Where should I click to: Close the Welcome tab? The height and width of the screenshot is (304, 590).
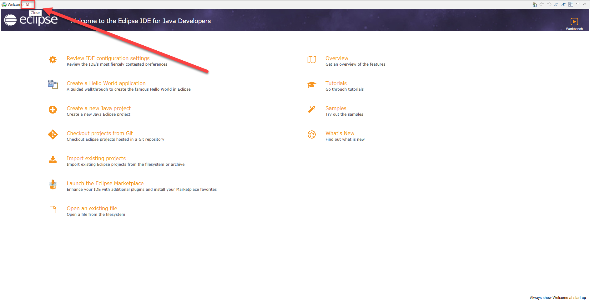(28, 5)
